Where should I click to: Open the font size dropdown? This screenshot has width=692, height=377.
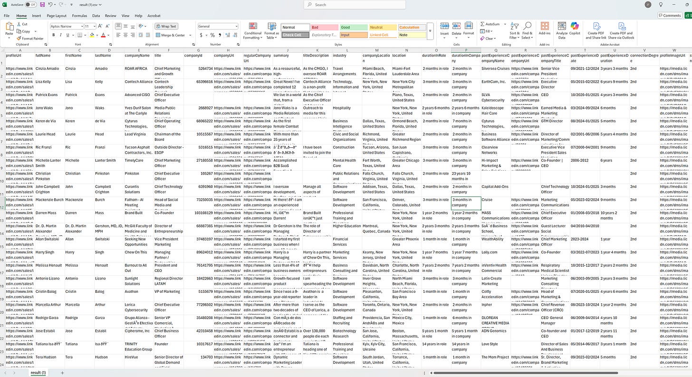[x=94, y=26]
